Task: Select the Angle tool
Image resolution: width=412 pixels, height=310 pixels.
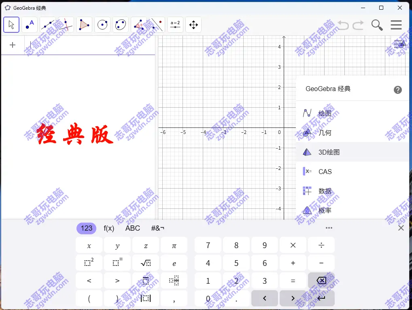Action: point(139,25)
